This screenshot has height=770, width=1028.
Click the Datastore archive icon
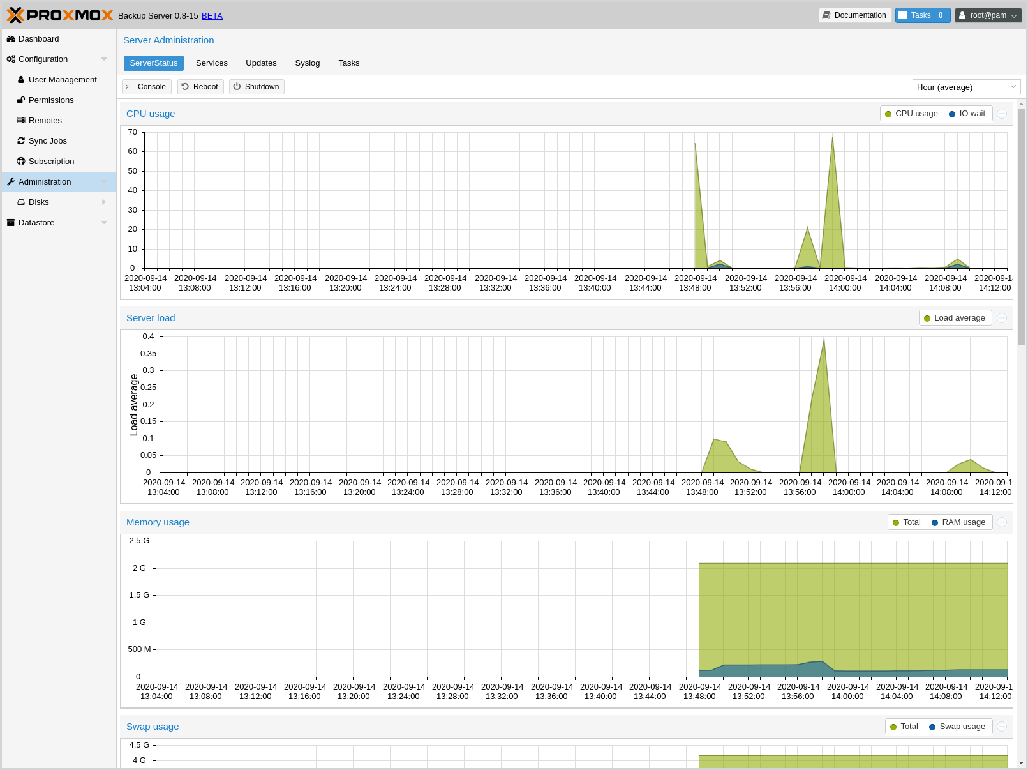[x=11, y=223]
